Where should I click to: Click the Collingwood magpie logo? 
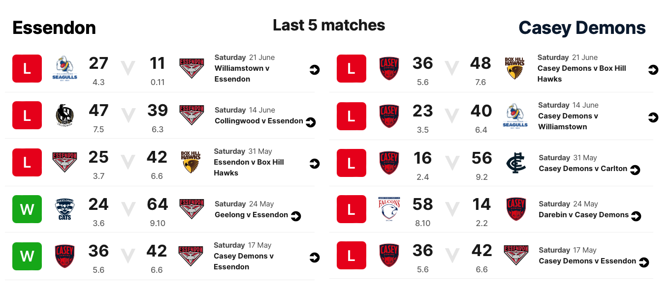pyautogui.click(x=65, y=116)
